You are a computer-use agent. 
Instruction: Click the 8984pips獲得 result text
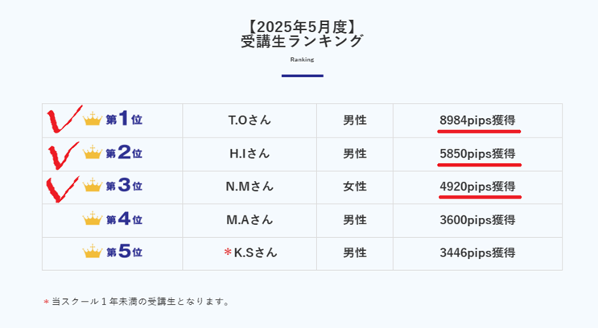point(477,121)
